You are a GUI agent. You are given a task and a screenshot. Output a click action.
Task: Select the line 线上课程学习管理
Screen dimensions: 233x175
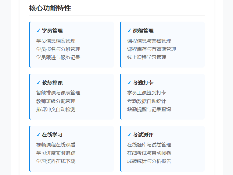click(x=147, y=58)
